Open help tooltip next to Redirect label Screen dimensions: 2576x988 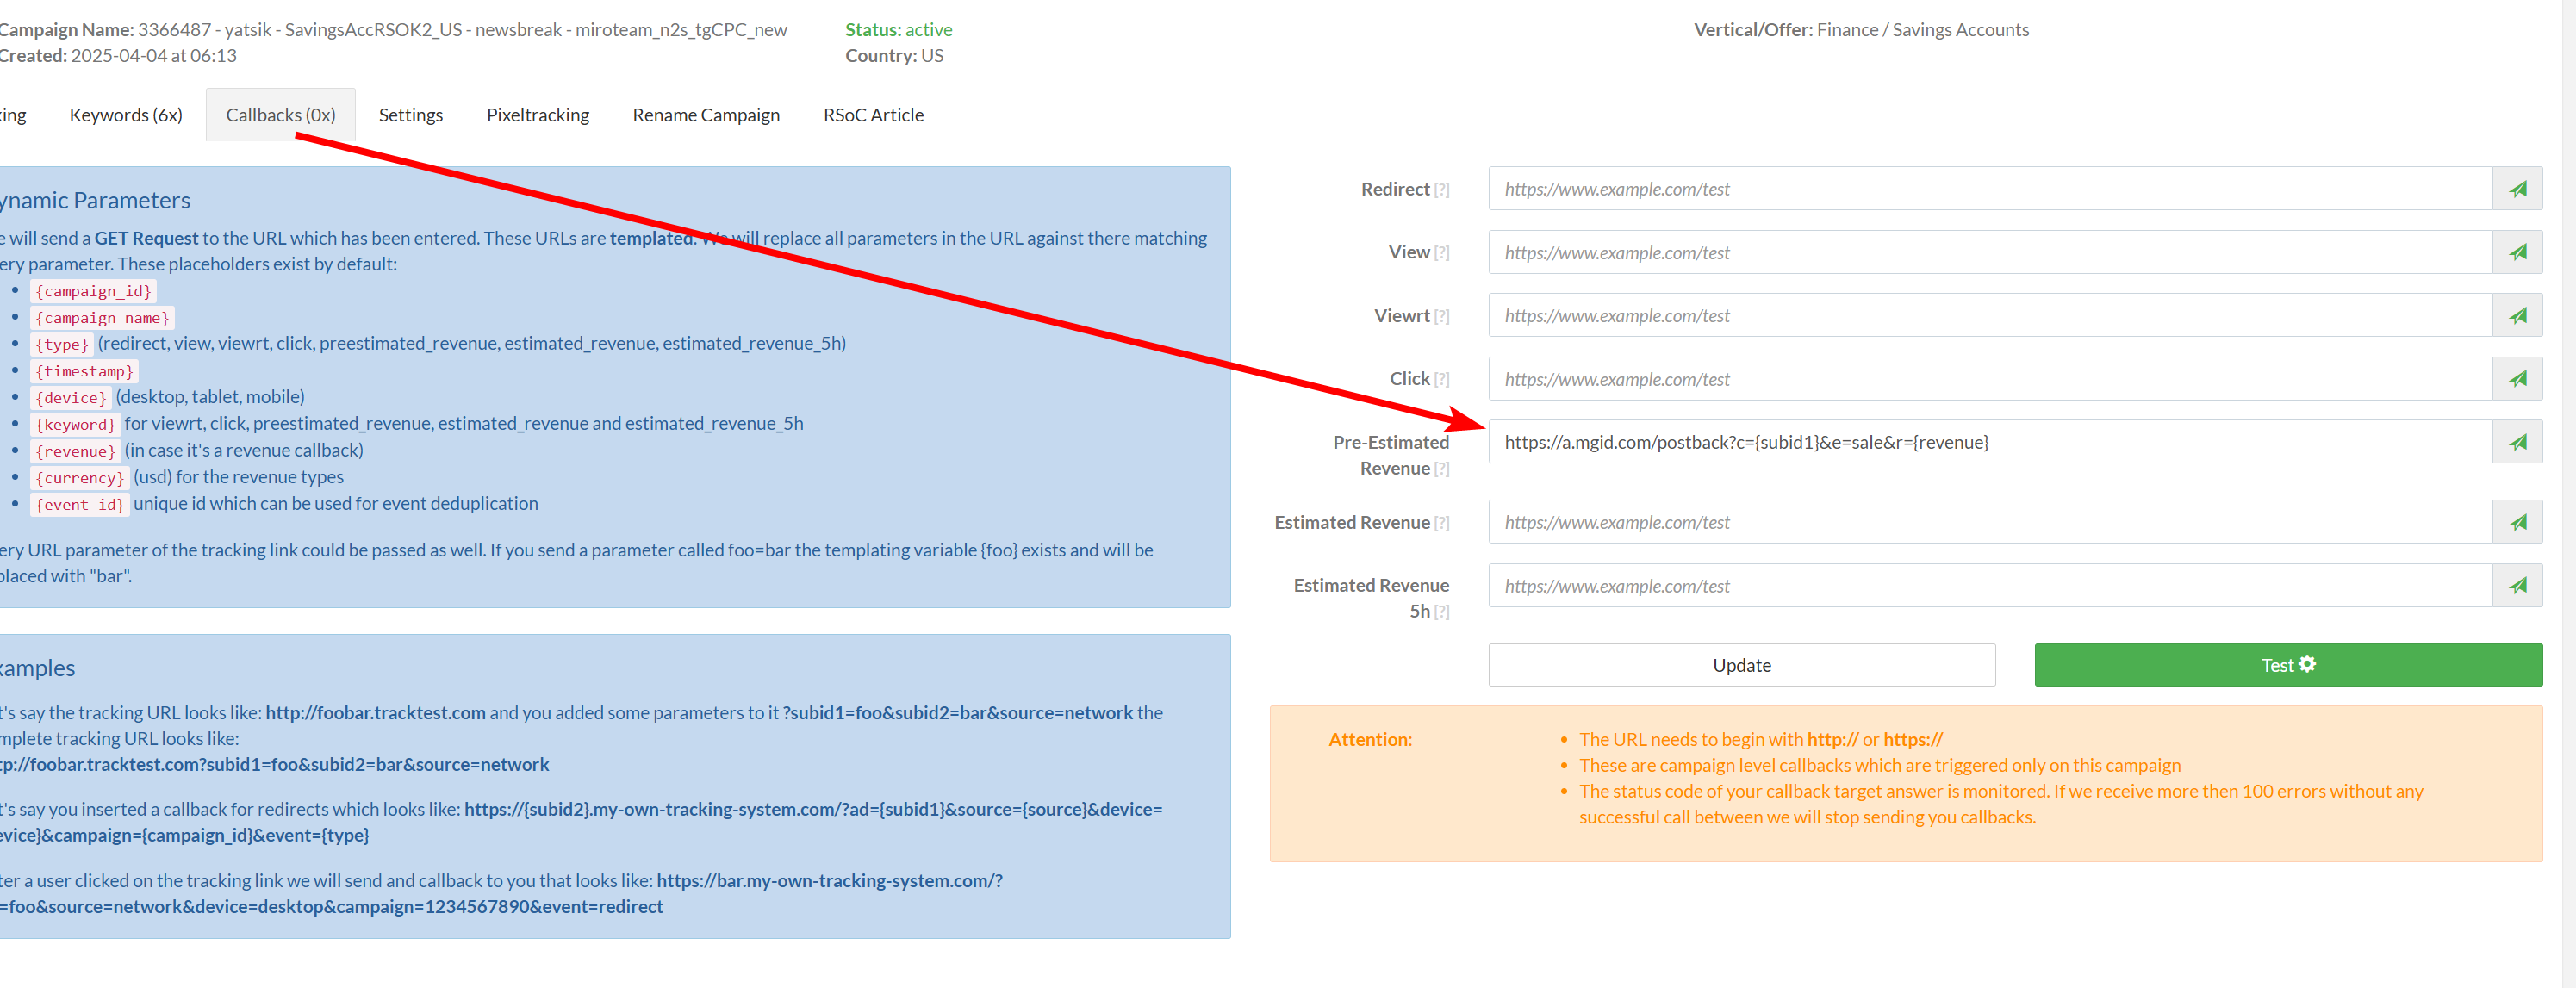click(x=1441, y=190)
